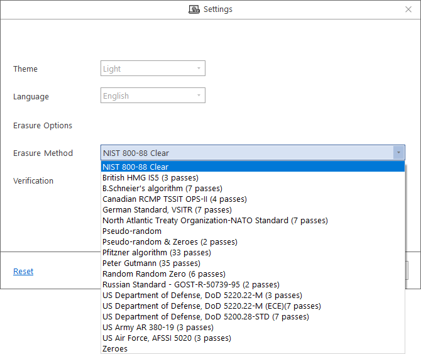This screenshot has height=354, width=421.
Task: Select US Army AR 380-19 (3 passes)
Action: coord(253,328)
